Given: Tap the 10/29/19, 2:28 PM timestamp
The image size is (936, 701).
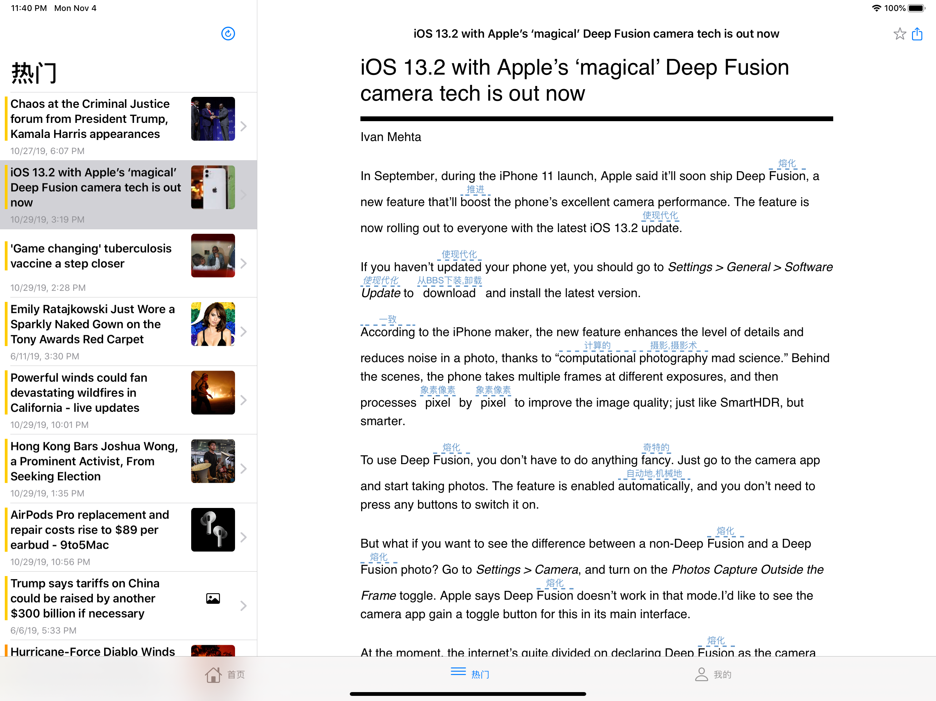Looking at the screenshot, I should (x=48, y=288).
